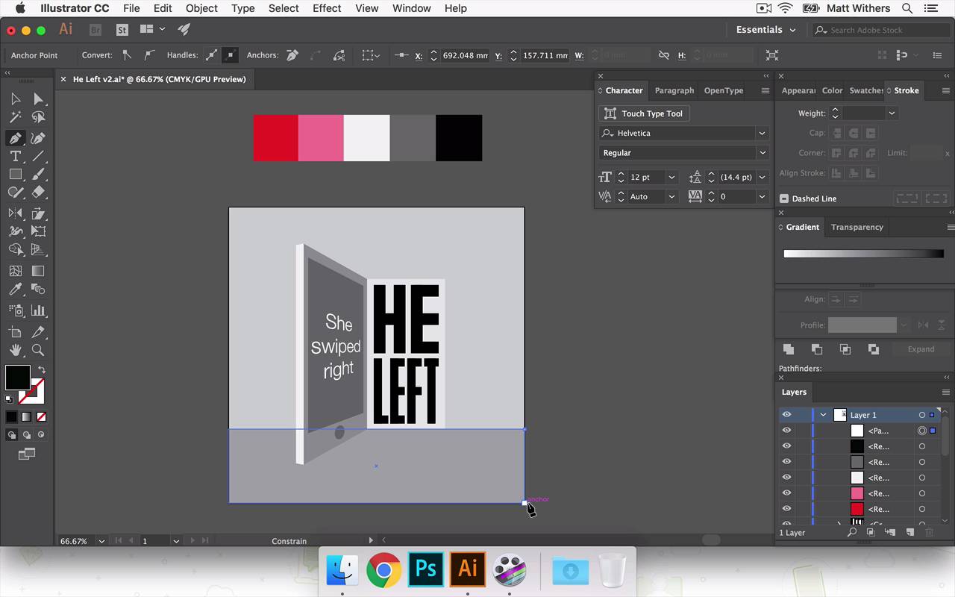Open the Essentials workspace switcher
The height and width of the screenshot is (597, 955).
click(766, 30)
